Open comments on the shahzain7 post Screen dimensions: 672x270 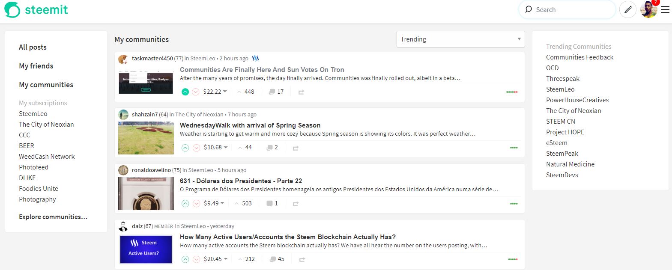coord(272,147)
